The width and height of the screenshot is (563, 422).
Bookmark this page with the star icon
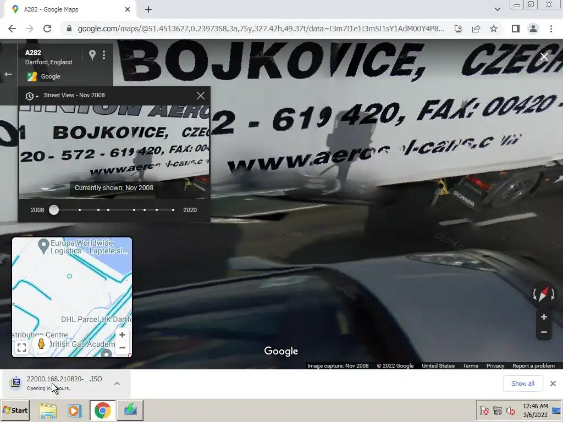494,29
